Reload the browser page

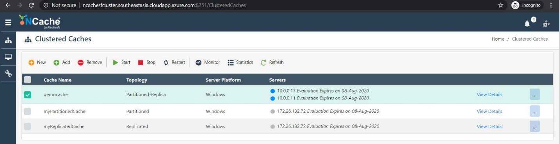tap(32, 5)
